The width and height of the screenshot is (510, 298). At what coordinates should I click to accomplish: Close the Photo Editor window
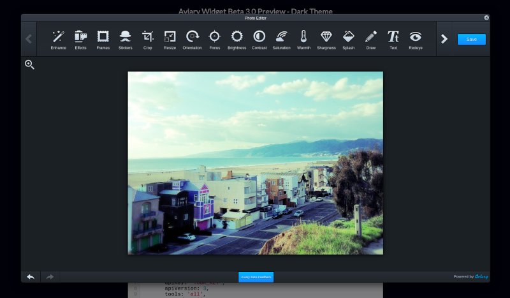pyautogui.click(x=486, y=18)
